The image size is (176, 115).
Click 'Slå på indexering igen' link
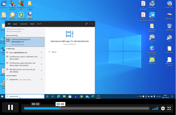pos(13,31)
